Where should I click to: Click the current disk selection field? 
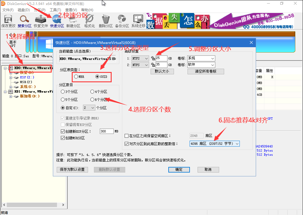point(87,59)
